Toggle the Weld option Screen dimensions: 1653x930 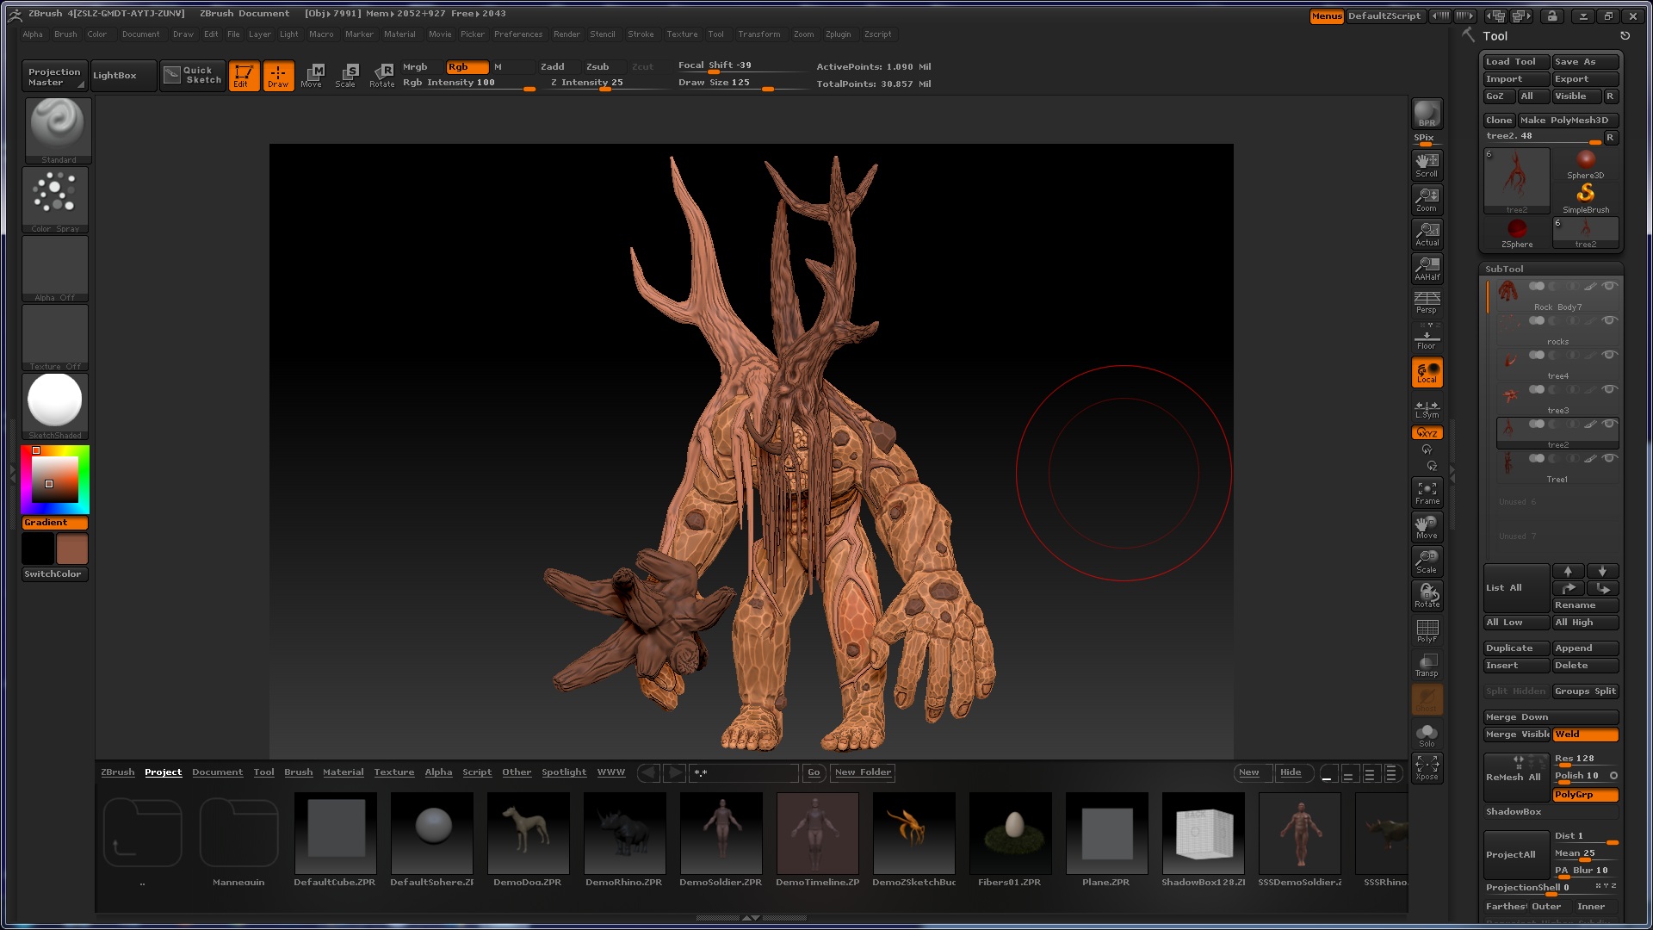click(x=1585, y=735)
